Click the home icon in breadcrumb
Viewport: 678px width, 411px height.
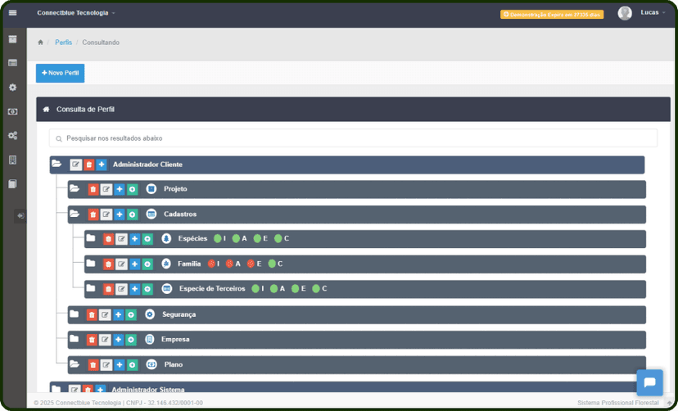coord(41,43)
